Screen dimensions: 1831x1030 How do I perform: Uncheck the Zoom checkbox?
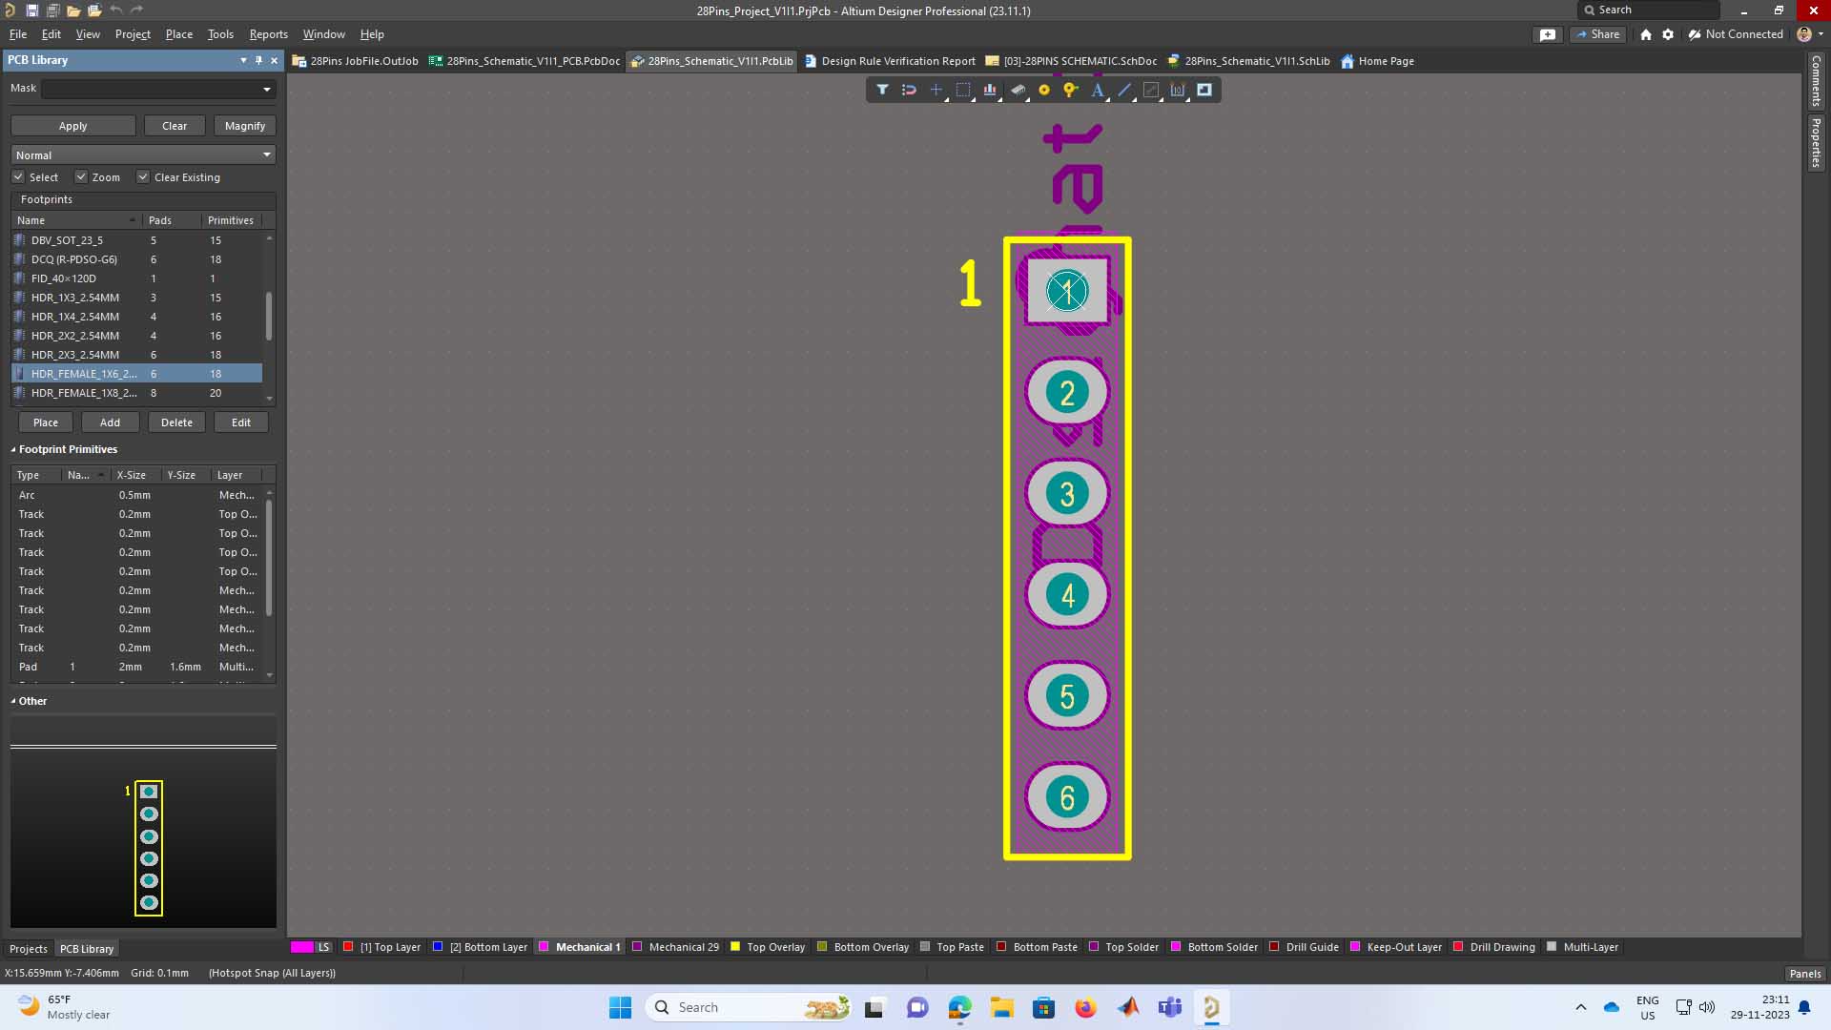click(x=81, y=177)
